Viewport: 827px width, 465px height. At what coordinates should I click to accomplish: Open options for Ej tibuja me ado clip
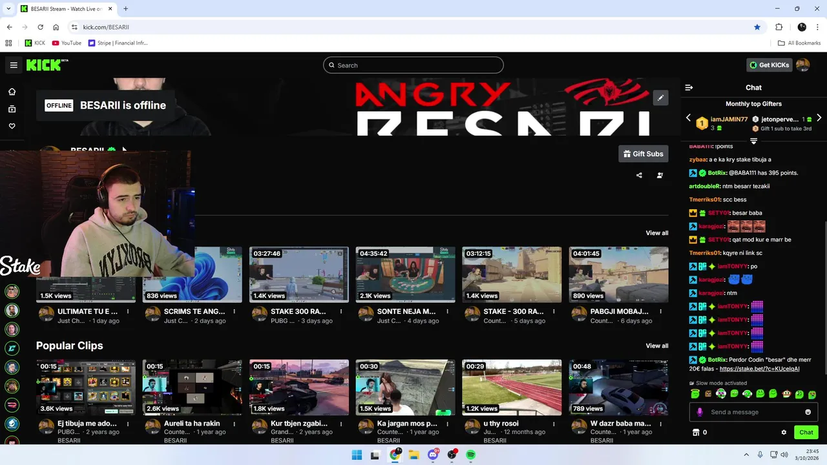[x=128, y=424]
